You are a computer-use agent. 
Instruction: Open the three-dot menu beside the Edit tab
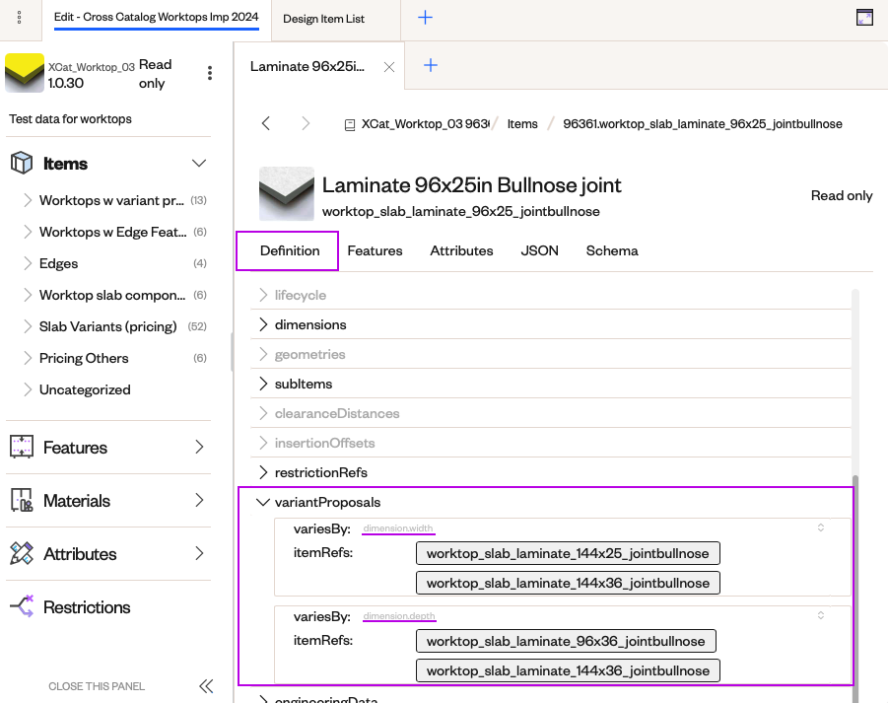click(20, 18)
